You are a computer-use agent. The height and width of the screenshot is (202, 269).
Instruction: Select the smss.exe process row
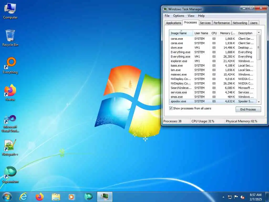point(213,97)
